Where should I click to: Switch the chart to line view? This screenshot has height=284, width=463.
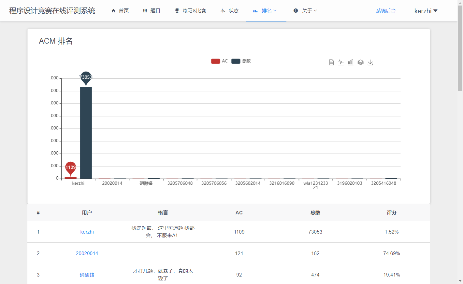click(341, 62)
